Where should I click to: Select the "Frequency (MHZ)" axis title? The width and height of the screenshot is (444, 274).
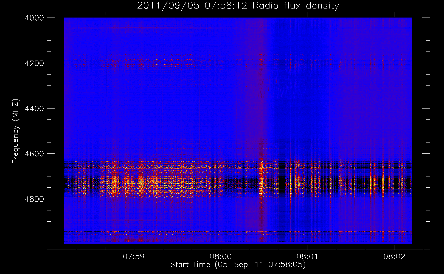tap(16, 132)
